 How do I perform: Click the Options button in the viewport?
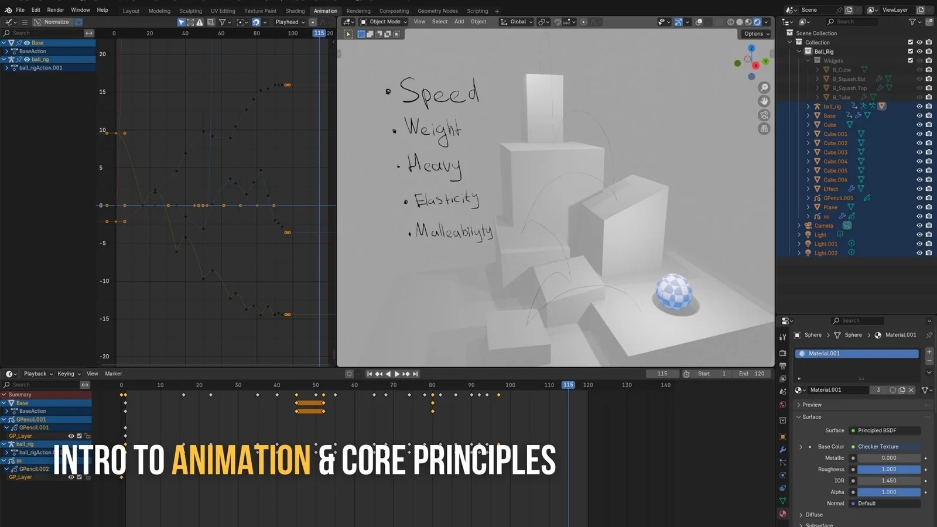point(755,33)
